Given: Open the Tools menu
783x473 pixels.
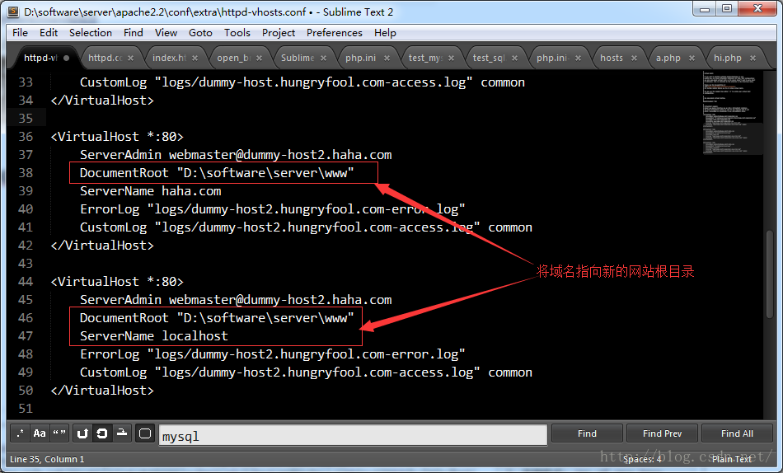Looking at the screenshot, I should pos(237,33).
